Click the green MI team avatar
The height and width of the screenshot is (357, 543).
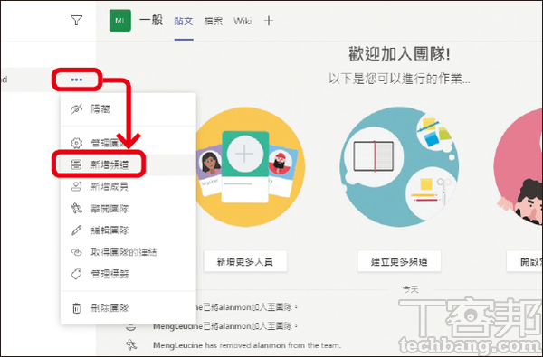point(119,21)
